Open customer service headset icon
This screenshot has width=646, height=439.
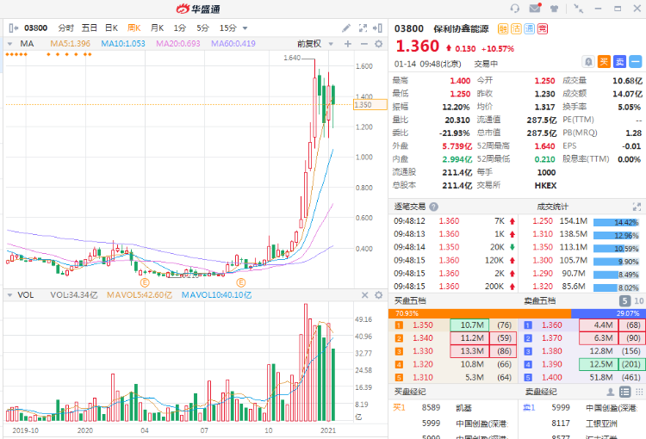click(x=514, y=9)
